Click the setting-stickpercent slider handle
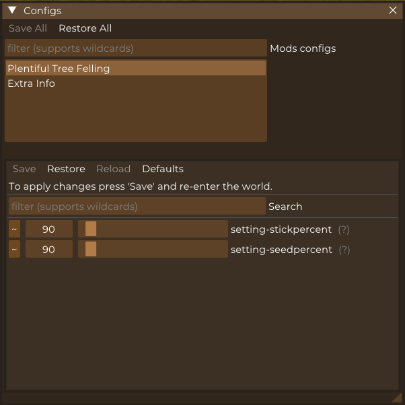Image resolution: width=405 pixels, height=405 pixels. [x=91, y=229]
